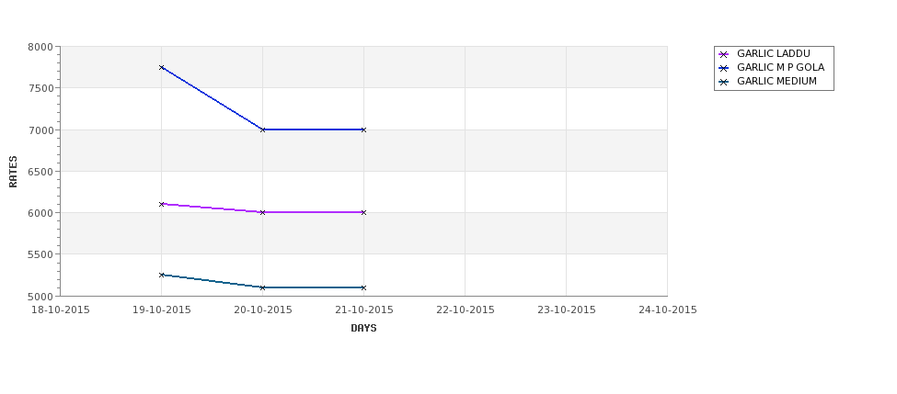Click the GARLIC M P GOLA legend label
This screenshot has height=394, width=897.
pos(780,67)
